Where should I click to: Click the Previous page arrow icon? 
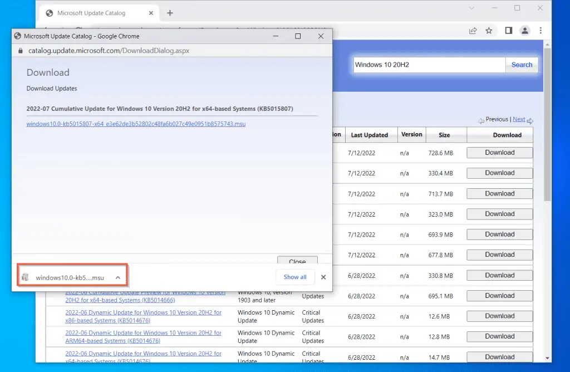coord(481,121)
